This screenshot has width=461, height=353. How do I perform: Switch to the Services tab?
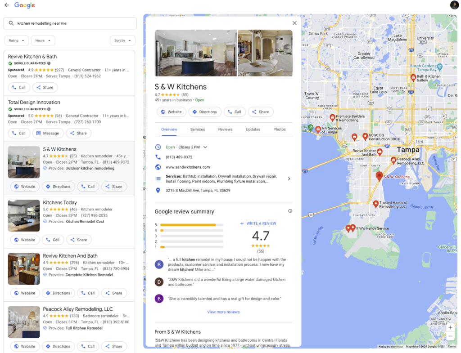pos(198,130)
